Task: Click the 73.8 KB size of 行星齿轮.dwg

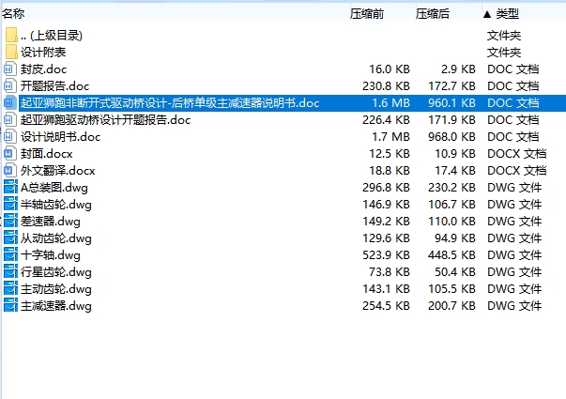Action: 390,272
